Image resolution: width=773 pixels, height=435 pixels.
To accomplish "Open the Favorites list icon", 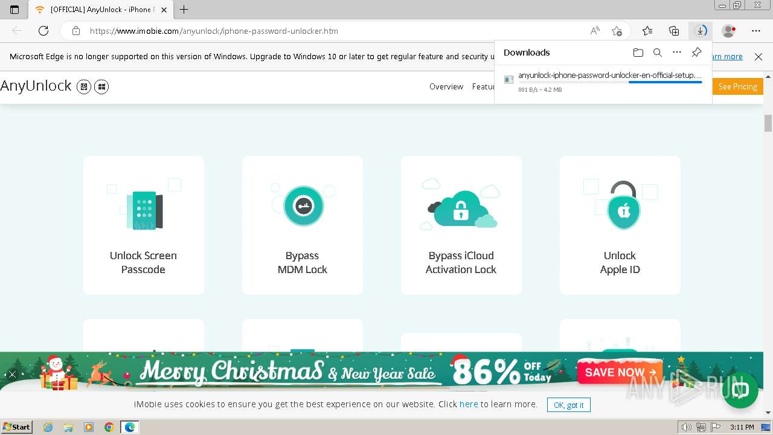I will [647, 31].
